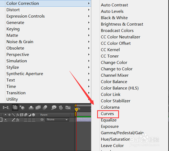Enable Frame Blending for the composition
This screenshot has width=169, height=151.
38,107
